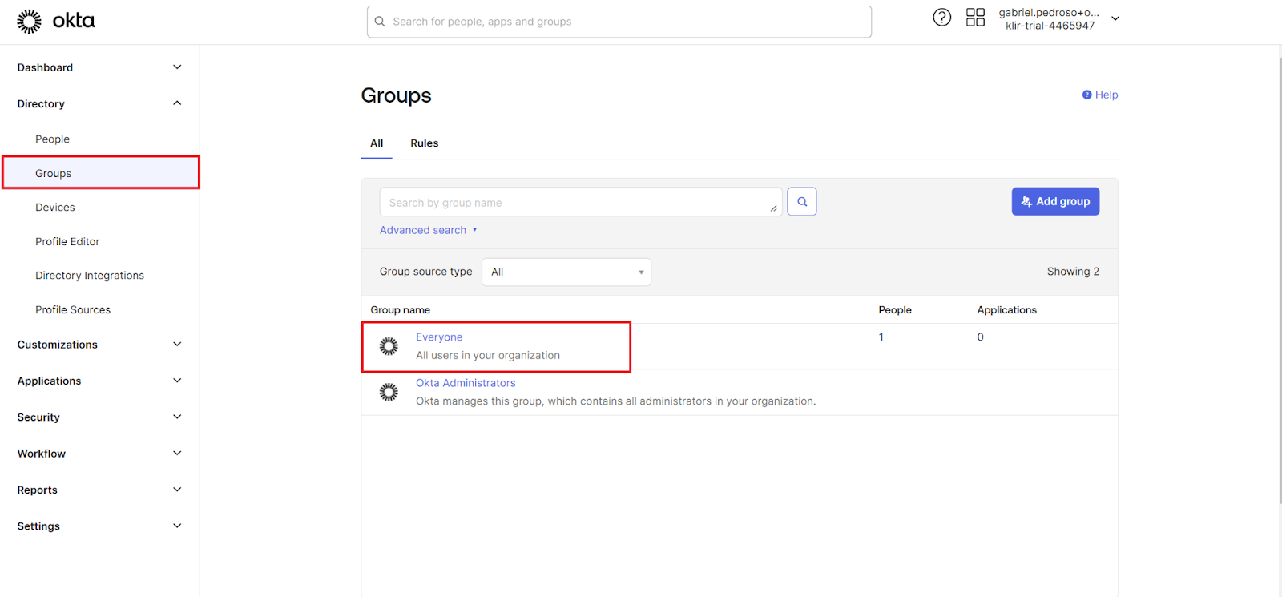Open the Okta Administrators group link
This screenshot has width=1282, height=597.
pos(466,383)
